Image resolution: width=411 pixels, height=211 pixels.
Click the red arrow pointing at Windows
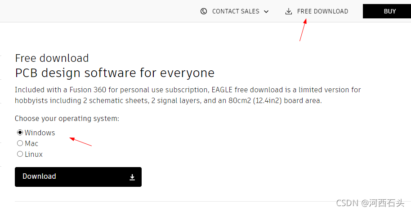80,142
